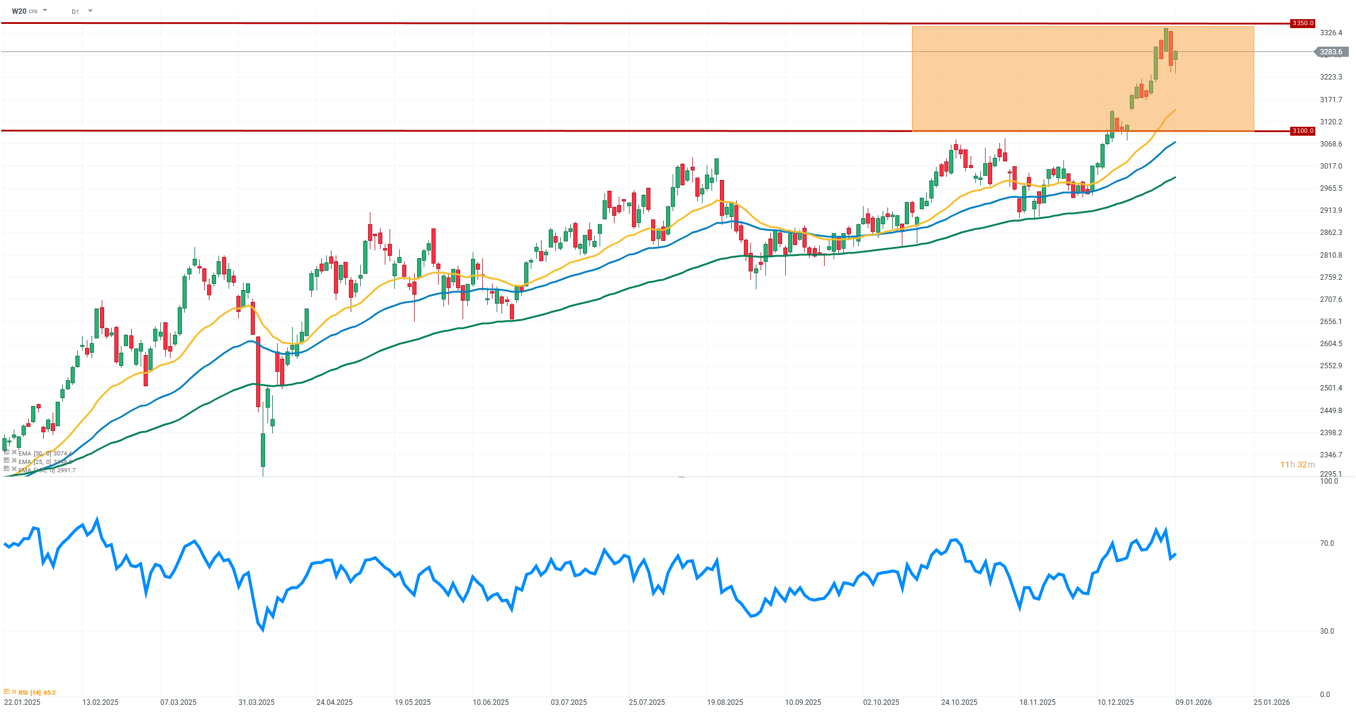
Task: Click the D1 interval label
Action: point(75,11)
